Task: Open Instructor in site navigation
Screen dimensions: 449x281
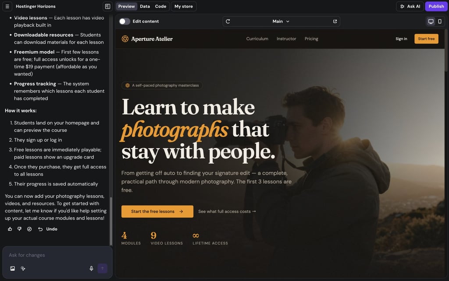Action: [286, 39]
